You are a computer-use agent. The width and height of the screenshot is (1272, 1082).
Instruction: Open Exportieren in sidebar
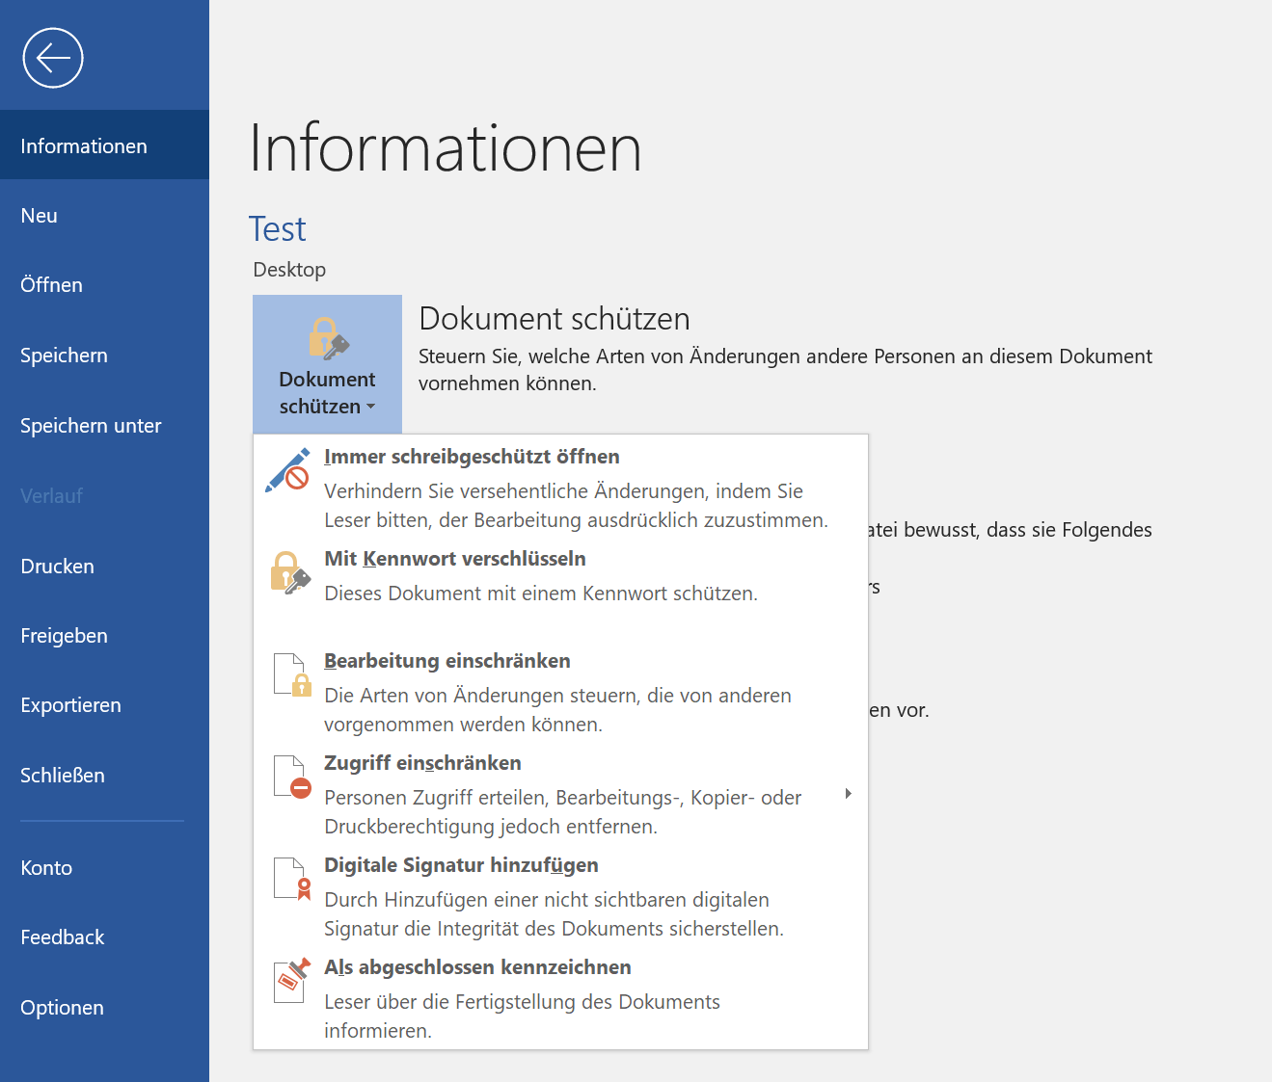104,705
